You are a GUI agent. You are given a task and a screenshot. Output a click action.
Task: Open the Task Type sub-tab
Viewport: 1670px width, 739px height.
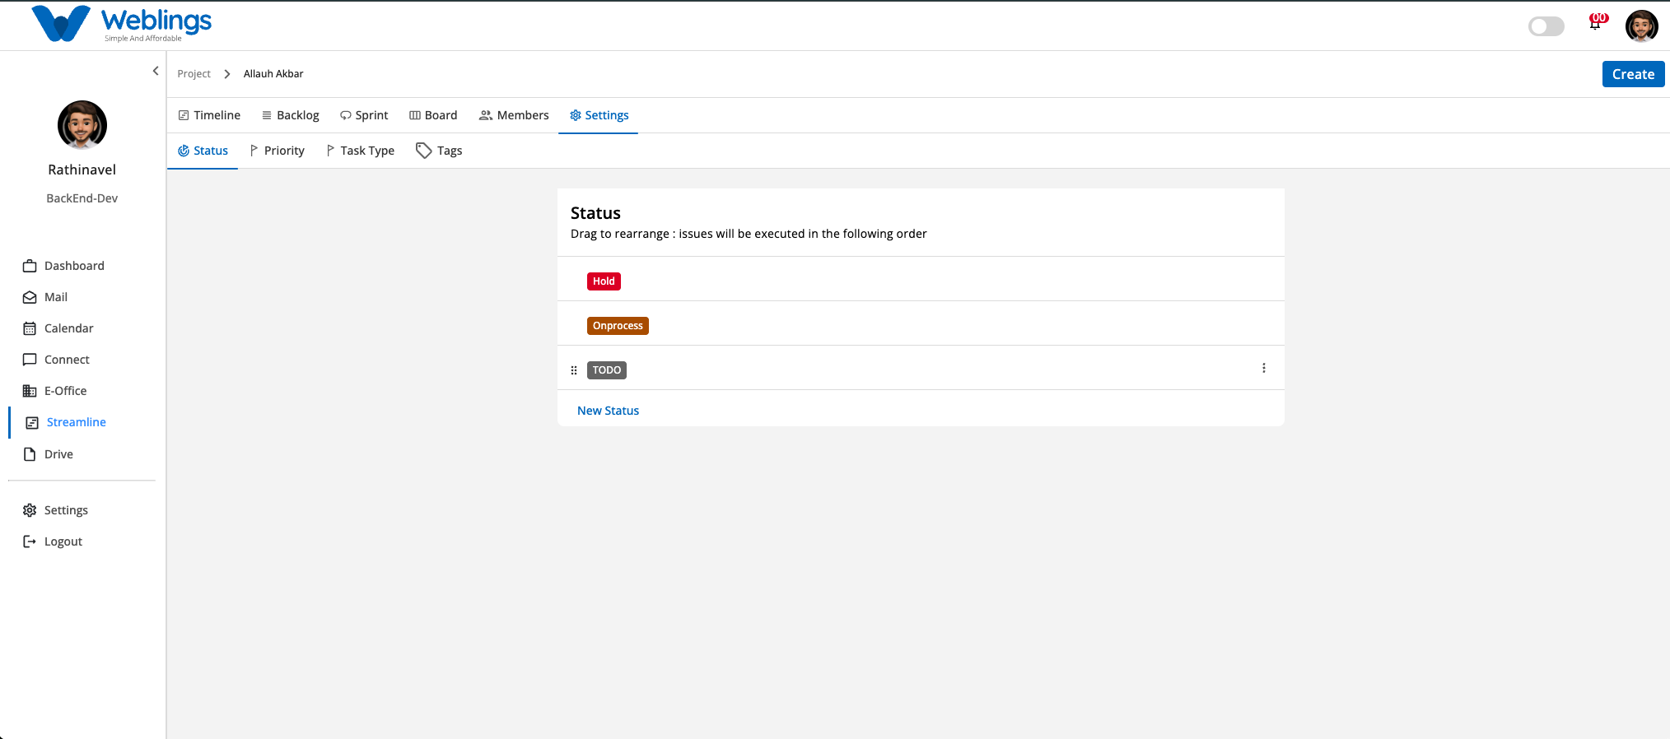tap(360, 151)
